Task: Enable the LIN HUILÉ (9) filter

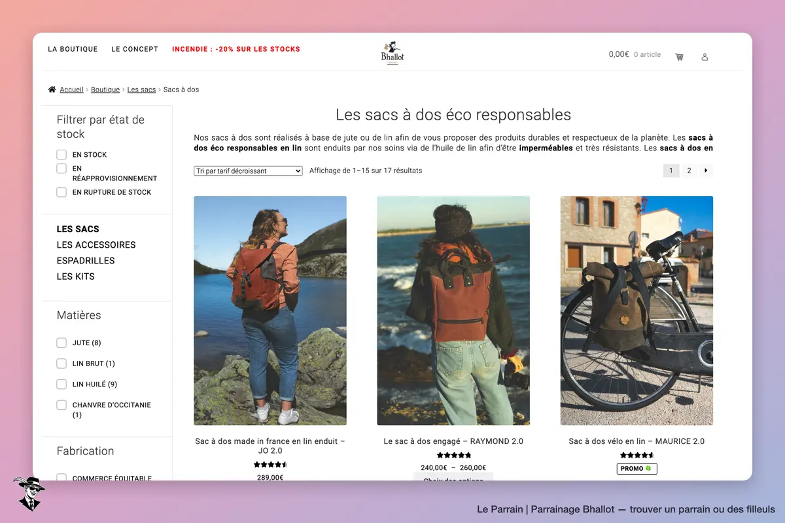Action: tap(61, 384)
